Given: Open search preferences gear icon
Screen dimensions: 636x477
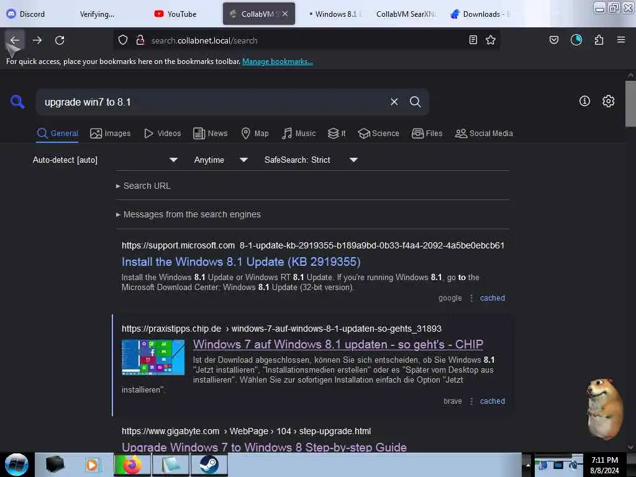Looking at the screenshot, I should coord(608,101).
